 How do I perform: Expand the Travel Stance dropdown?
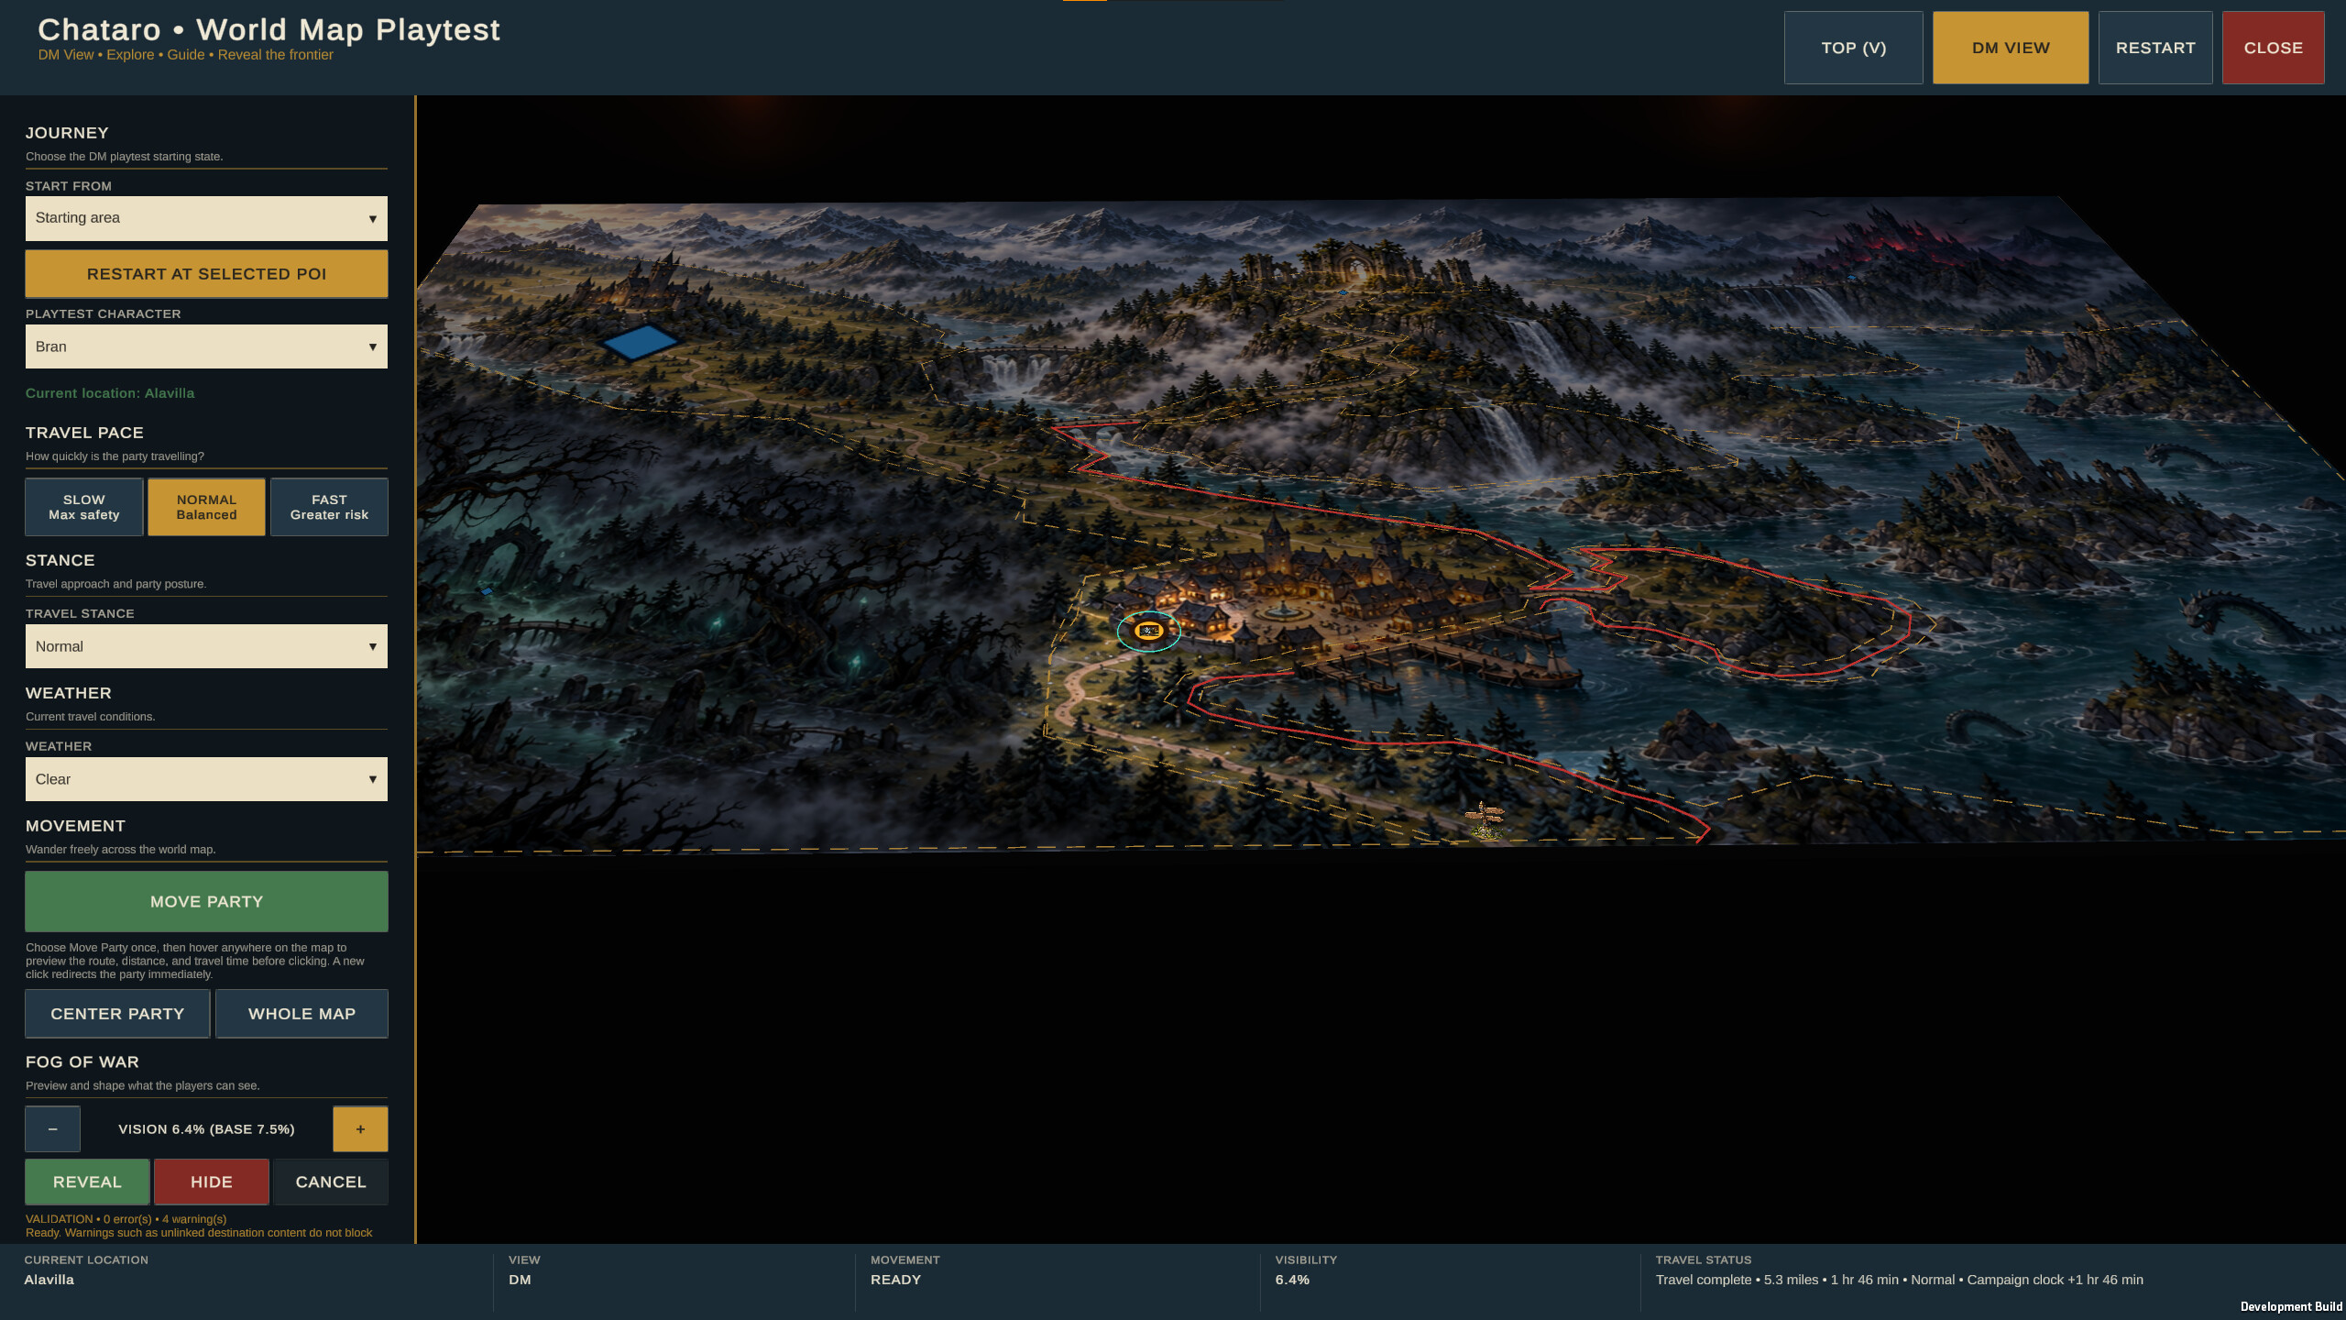coord(206,646)
